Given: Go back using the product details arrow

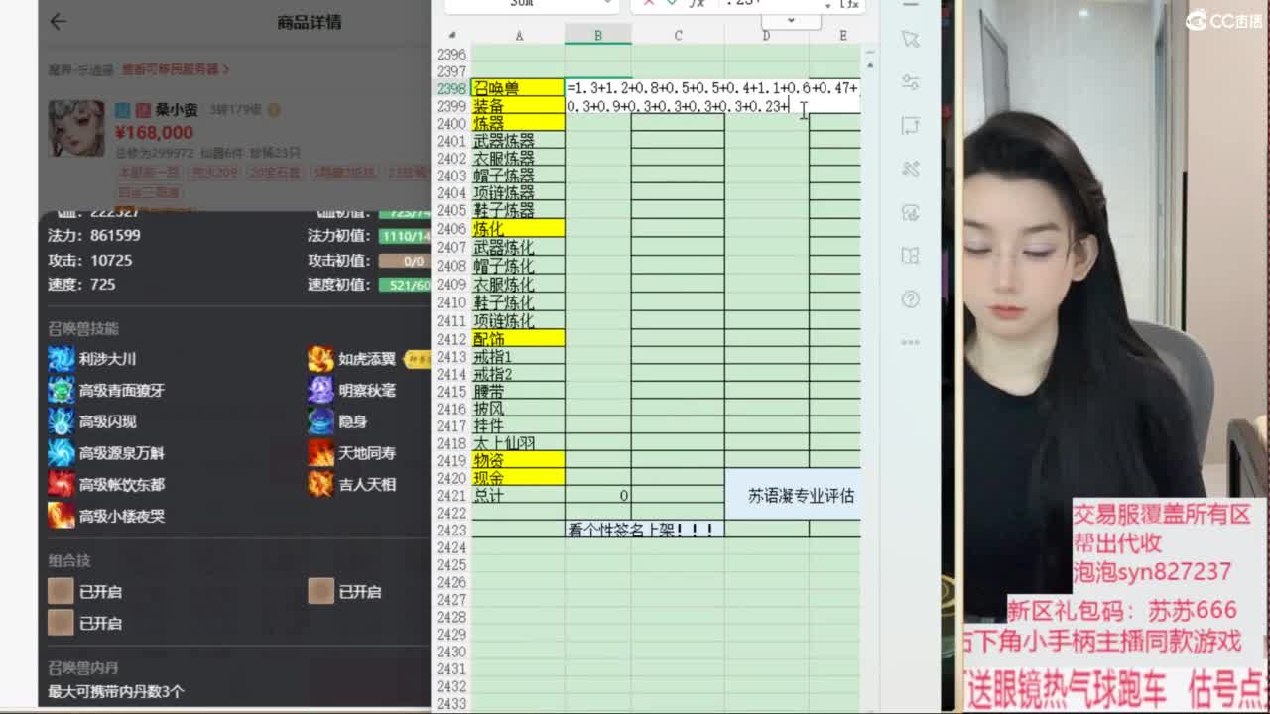Looking at the screenshot, I should click(59, 21).
